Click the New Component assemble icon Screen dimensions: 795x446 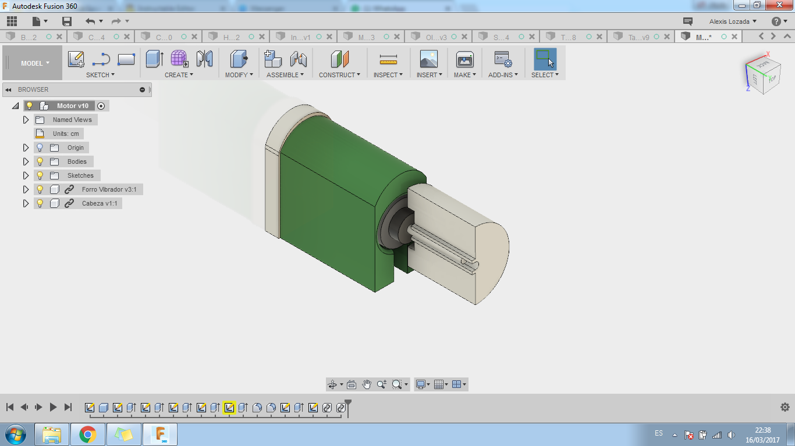[272, 59]
